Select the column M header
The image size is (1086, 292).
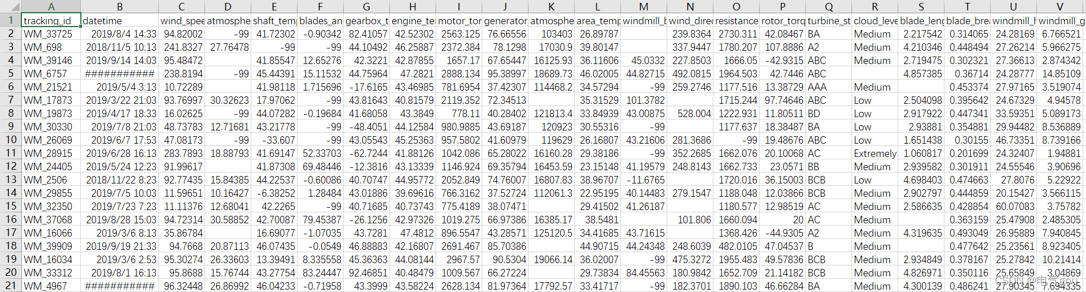point(644,7)
